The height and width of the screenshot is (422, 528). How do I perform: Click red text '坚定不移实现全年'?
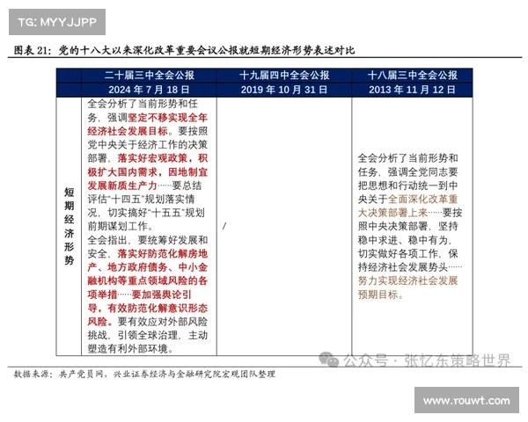coord(167,118)
